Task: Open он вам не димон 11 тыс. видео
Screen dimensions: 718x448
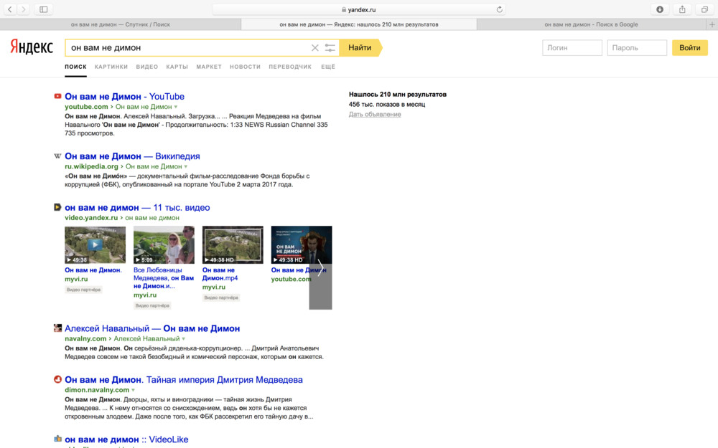Action: click(x=137, y=208)
